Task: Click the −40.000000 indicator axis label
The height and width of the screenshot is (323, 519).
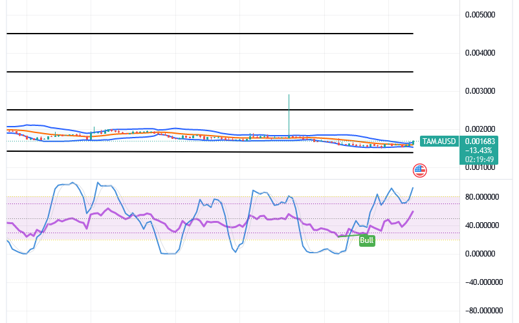Action: coord(484,282)
